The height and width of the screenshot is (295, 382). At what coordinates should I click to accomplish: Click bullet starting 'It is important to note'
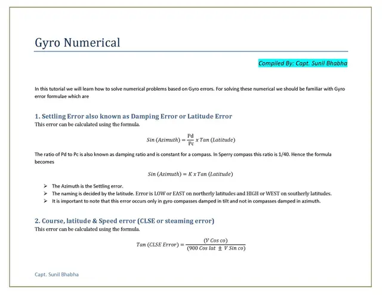186,201
